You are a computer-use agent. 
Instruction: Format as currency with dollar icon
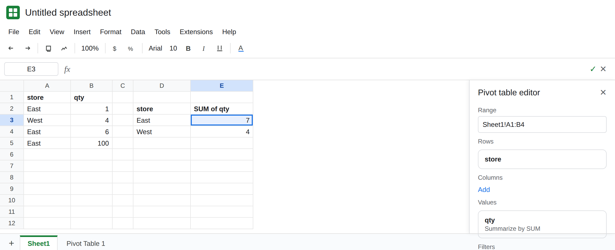click(x=114, y=49)
